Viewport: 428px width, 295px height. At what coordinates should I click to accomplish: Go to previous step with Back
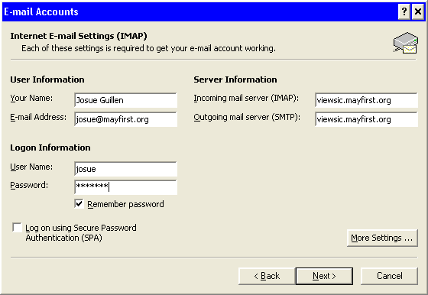[x=267, y=276]
